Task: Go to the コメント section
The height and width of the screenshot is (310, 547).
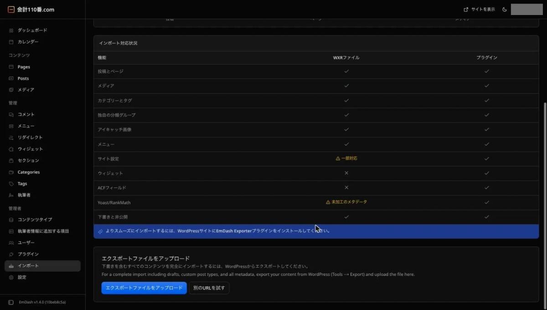Action: tap(42, 114)
